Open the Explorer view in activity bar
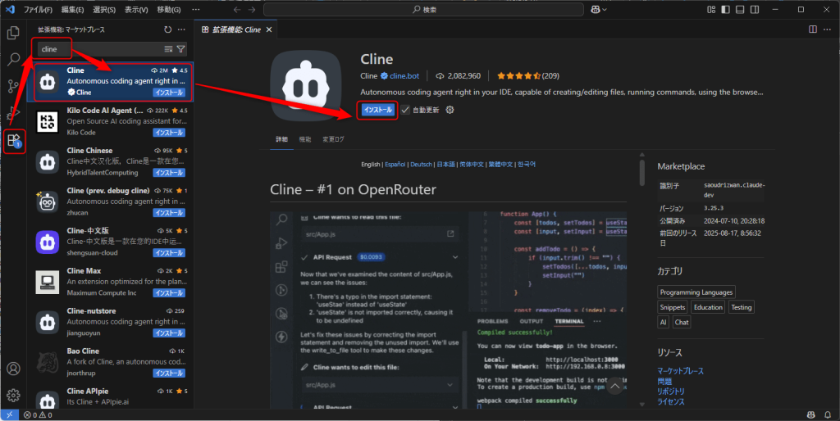 tap(13, 33)
